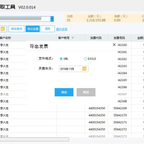Click the version text V02.0.014
144x144 pixels.
click(27, 7)
